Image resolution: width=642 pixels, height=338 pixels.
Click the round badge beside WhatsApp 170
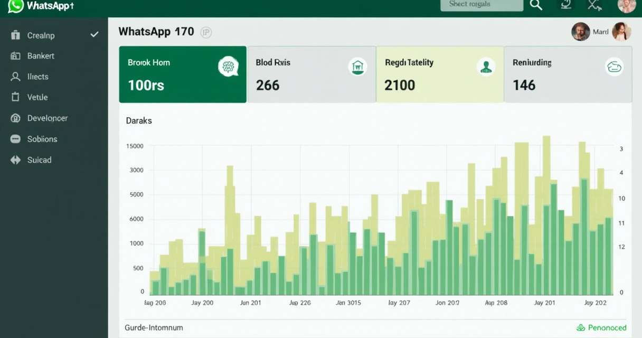(206, 32)
